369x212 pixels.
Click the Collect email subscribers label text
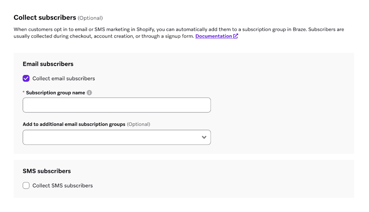click(x=64, y=78)
